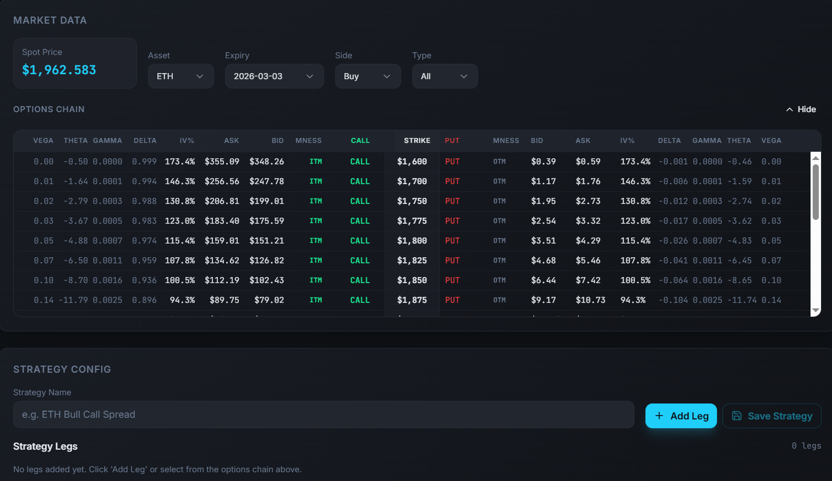Click the green CALL column header
This screenshot has height=481, width=832.
[360, 141]
